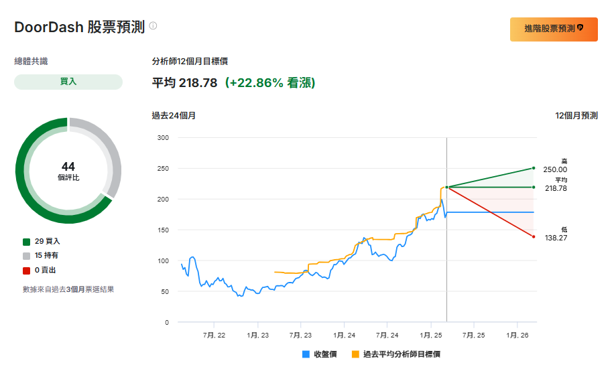The width and height of the screenshot is (614, 373).
Task: Click the red low forecast endpoint dot
Action: (x=534, y=236)
